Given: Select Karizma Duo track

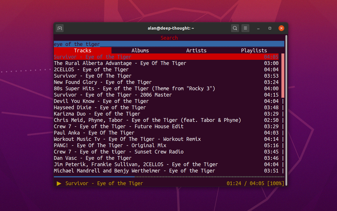Looking at the screenshot, I should click(166, 114).
